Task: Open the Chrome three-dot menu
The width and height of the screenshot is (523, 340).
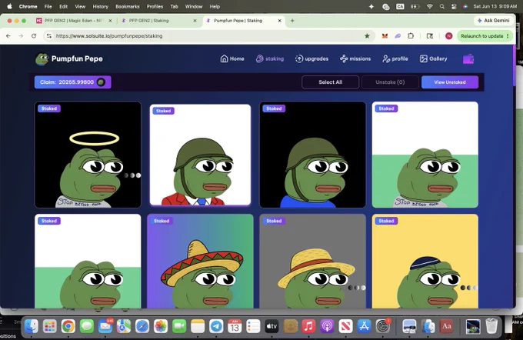Action: point(508,35)
